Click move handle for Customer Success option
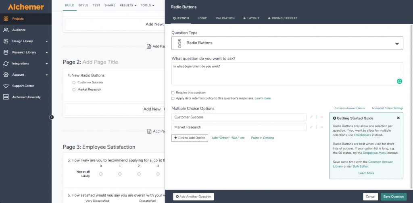 (316, 117)
